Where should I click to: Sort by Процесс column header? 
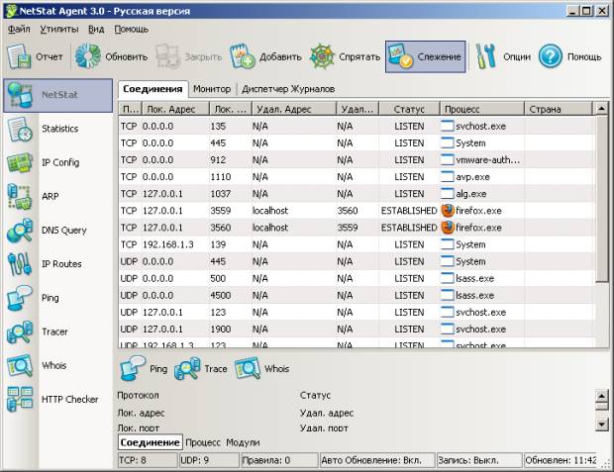482,109
